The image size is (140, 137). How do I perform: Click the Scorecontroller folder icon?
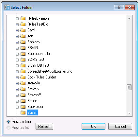[23, 54]
